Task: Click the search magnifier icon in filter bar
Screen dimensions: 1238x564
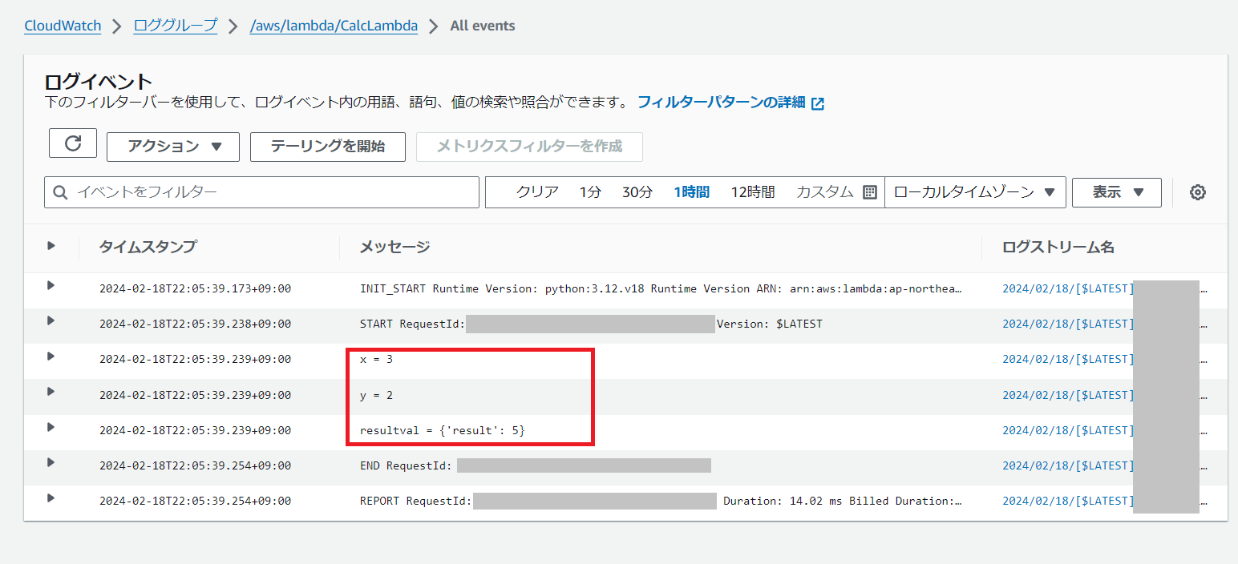Action: click(x=60, y=192)
